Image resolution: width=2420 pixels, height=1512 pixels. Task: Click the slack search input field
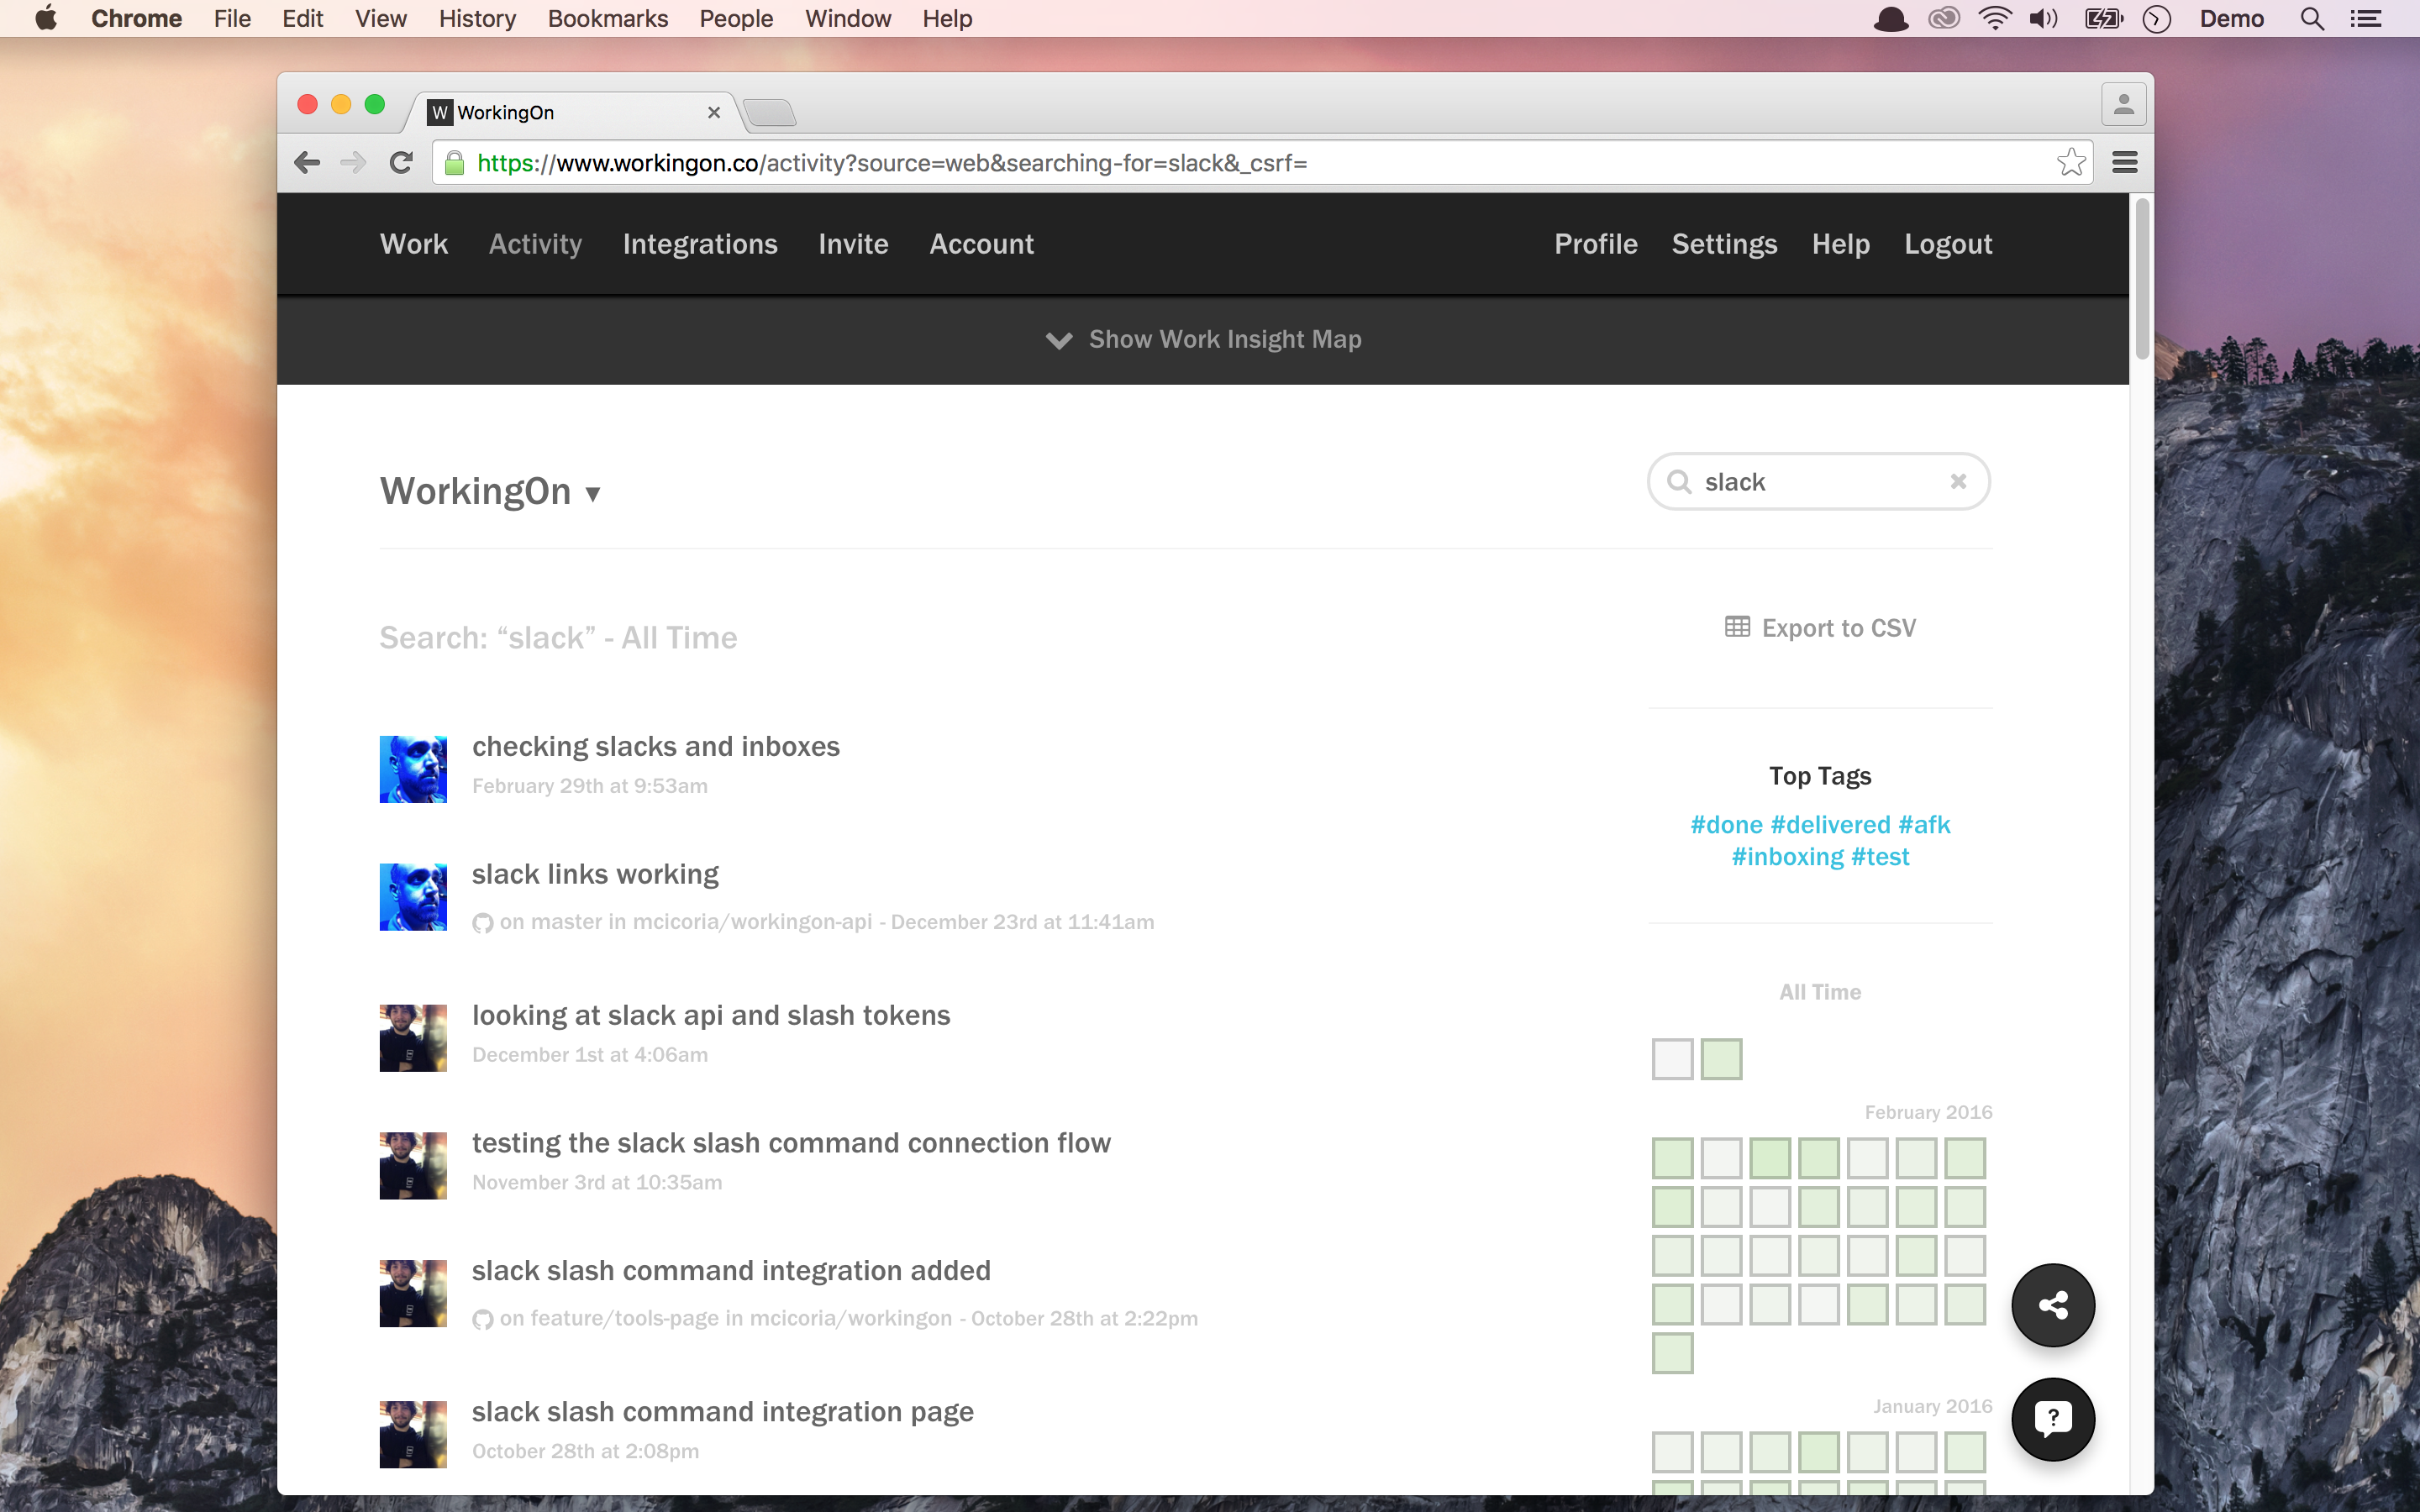coord(1818,482)
